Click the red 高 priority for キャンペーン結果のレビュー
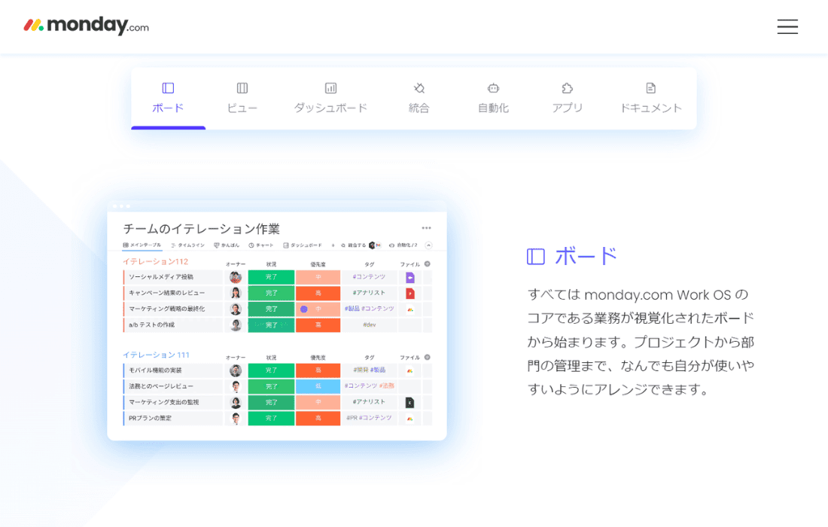Image resolution: width=828 pixels, height=527 pixels. (x=318, y=293)
